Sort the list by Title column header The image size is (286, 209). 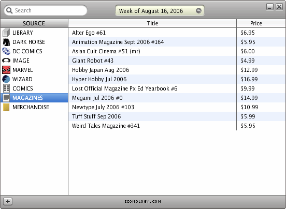coord(152,23)
